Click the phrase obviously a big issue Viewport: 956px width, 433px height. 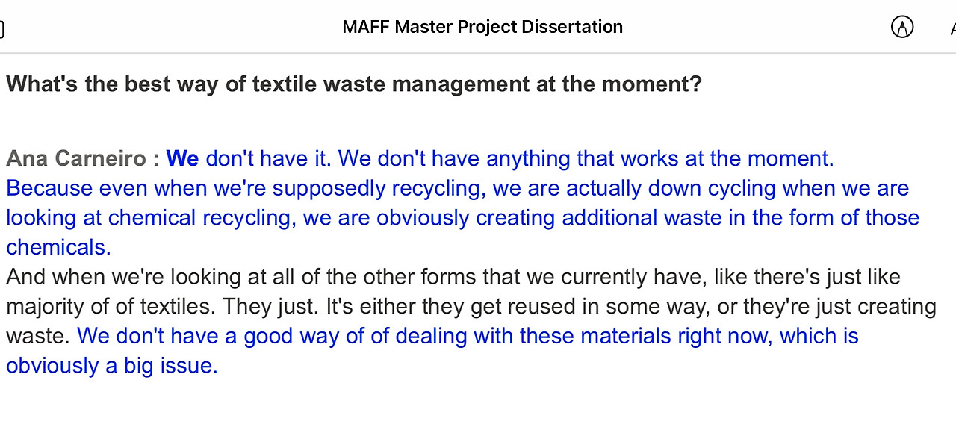click(112, 366)
